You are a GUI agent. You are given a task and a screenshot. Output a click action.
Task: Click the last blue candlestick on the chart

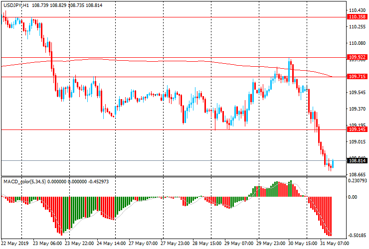(x=333, y=164)
